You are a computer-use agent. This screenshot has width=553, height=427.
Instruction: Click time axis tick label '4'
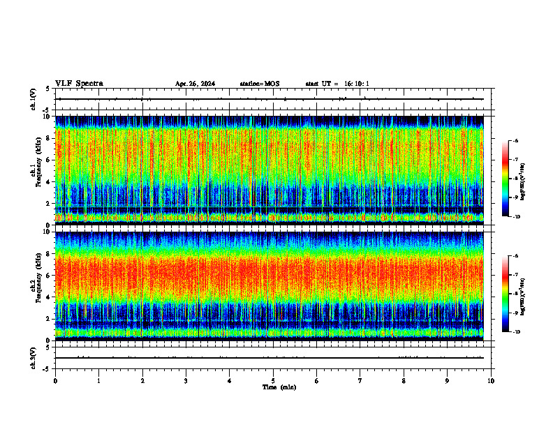(x=230, y=381)
